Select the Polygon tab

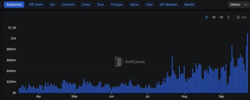click(x=117, y=5)
